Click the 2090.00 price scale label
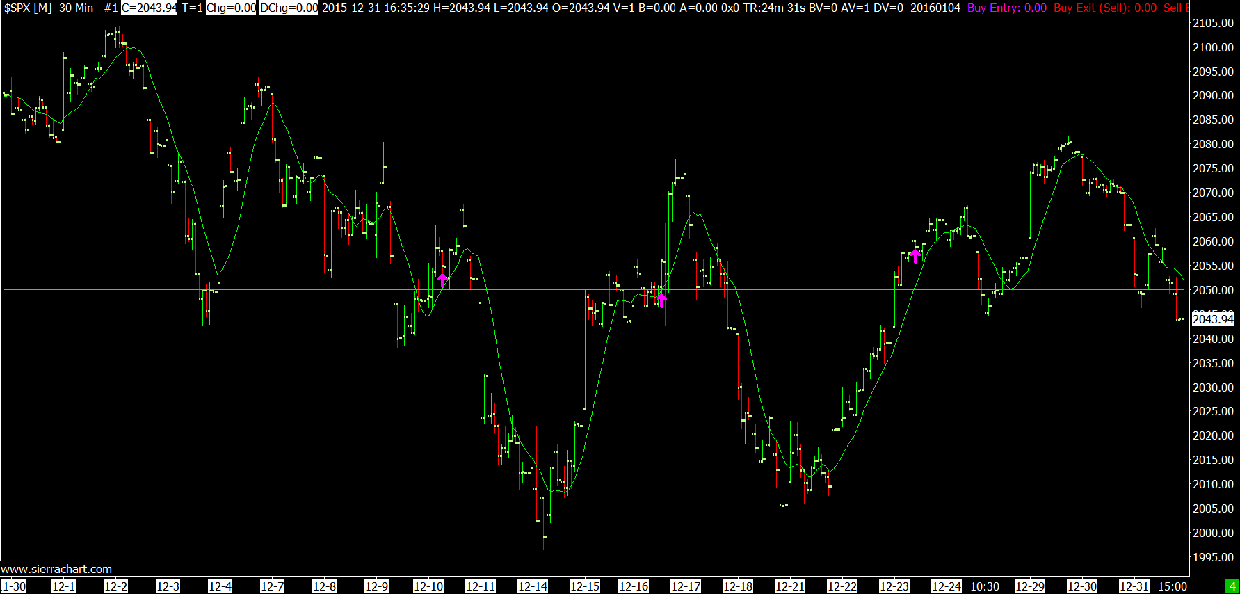This screenshot has width=1240, height=594. coord(1213,95)
